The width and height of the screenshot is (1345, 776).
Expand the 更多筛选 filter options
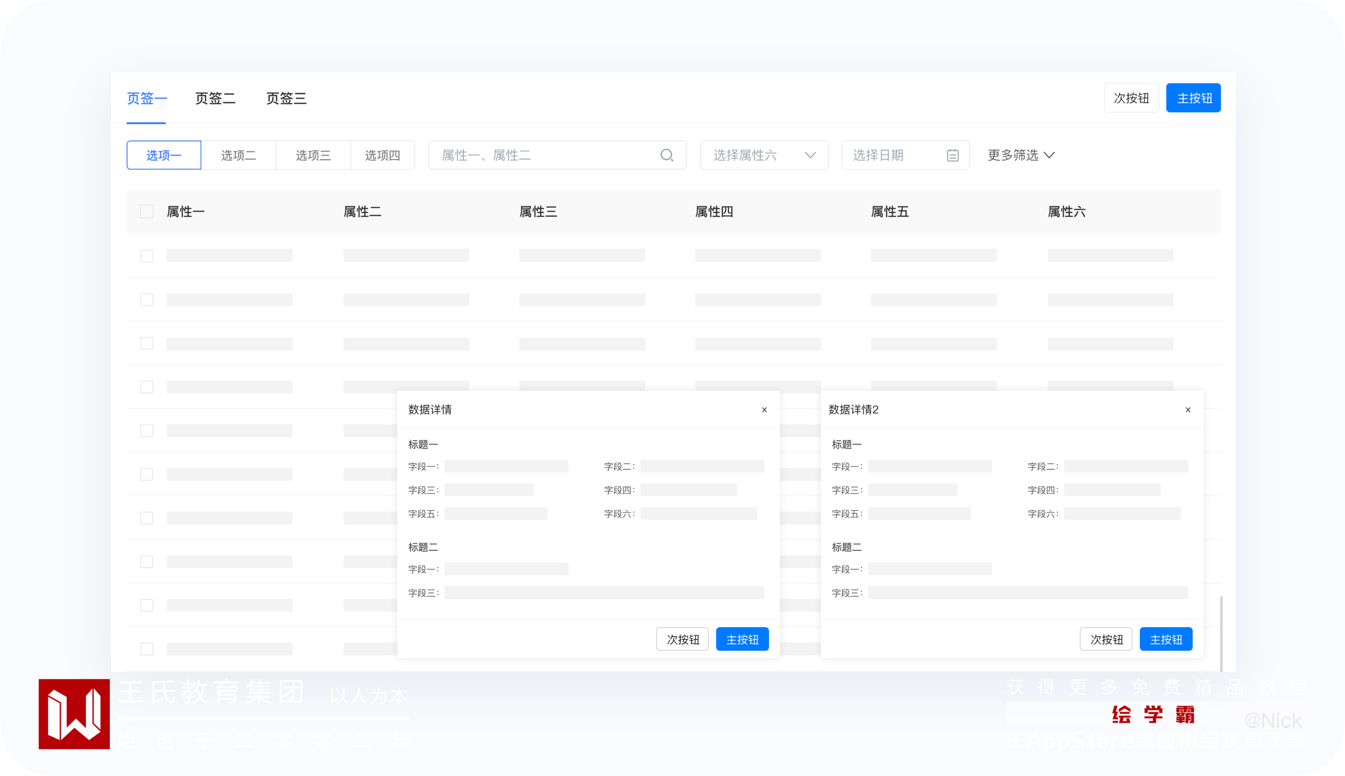point(1013,155)
